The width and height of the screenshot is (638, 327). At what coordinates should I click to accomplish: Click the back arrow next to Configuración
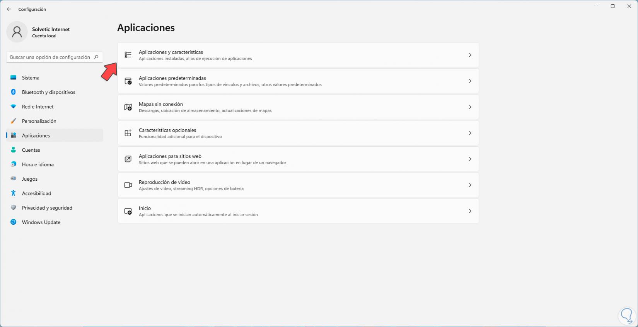click(9, 9)
